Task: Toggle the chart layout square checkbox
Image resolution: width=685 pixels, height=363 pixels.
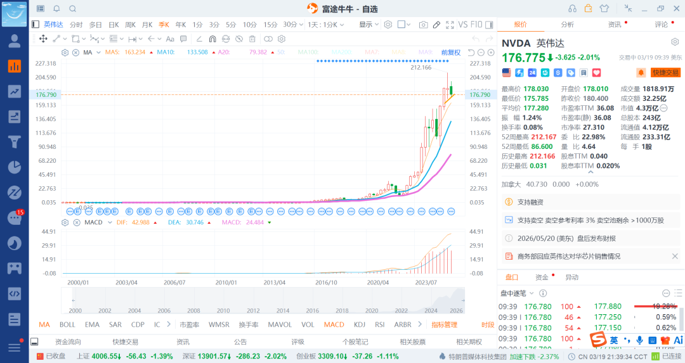Action: [401, 25]
